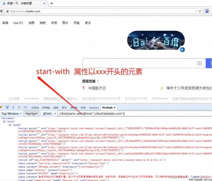
Task: Switch to the 控制台 tab
Action: pos(35,108)
